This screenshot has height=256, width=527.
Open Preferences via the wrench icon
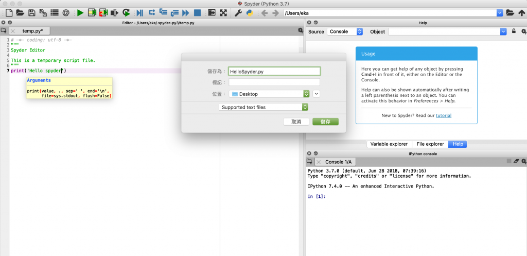pyautogui.click(x=238, y=13)
